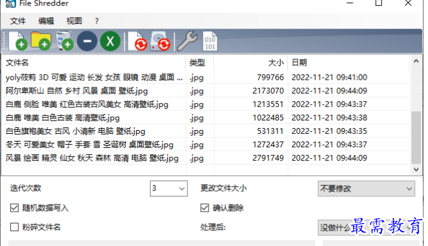Click the File Shredder title bar app icon

click(x=10, y=4)
